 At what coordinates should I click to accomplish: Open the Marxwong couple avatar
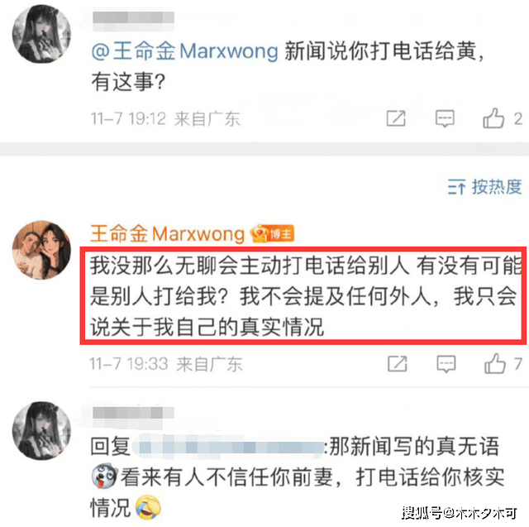tap(41, 250)
